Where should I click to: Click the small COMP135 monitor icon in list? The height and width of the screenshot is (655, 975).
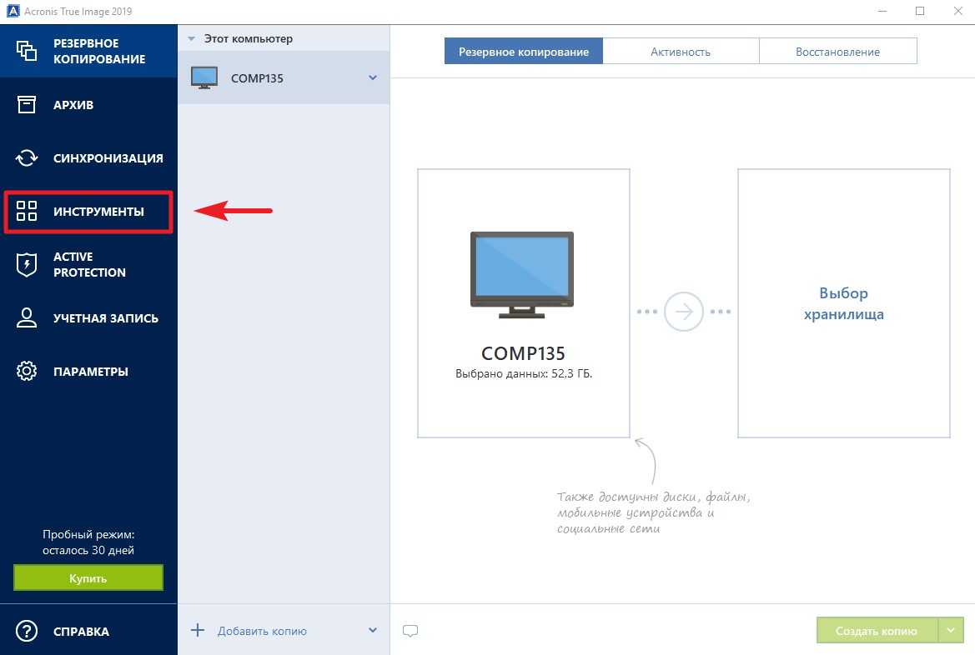[204, 77]
